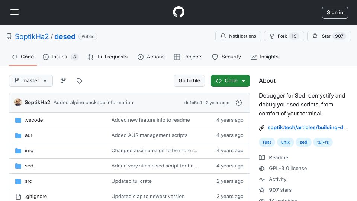This screenshot has width=357, height=201.
Task: Open the Projects tab
Action: 188,57
